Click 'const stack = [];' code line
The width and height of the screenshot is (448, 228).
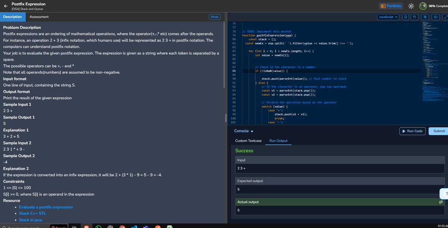[x=262, y=39]
